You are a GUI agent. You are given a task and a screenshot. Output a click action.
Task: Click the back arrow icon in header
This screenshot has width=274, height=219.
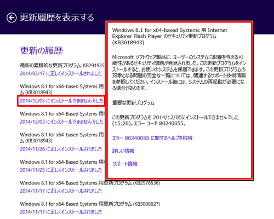click(12, 18)
